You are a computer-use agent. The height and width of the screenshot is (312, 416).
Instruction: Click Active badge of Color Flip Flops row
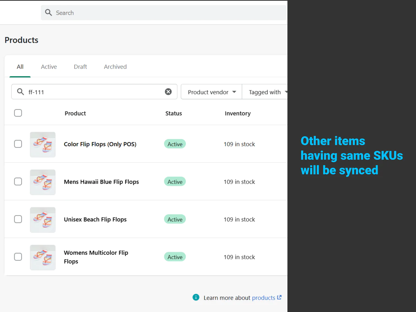(x=175, y=144)
